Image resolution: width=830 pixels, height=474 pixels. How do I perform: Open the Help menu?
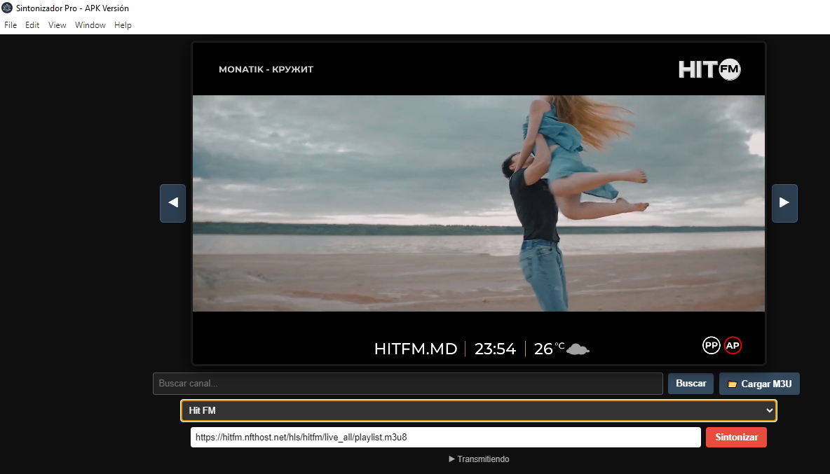[x=123, y=25]
